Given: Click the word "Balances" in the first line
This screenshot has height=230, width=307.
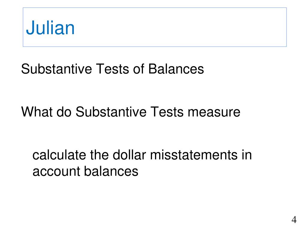Looking at the screenshot, I should click(x=176, y=69).
